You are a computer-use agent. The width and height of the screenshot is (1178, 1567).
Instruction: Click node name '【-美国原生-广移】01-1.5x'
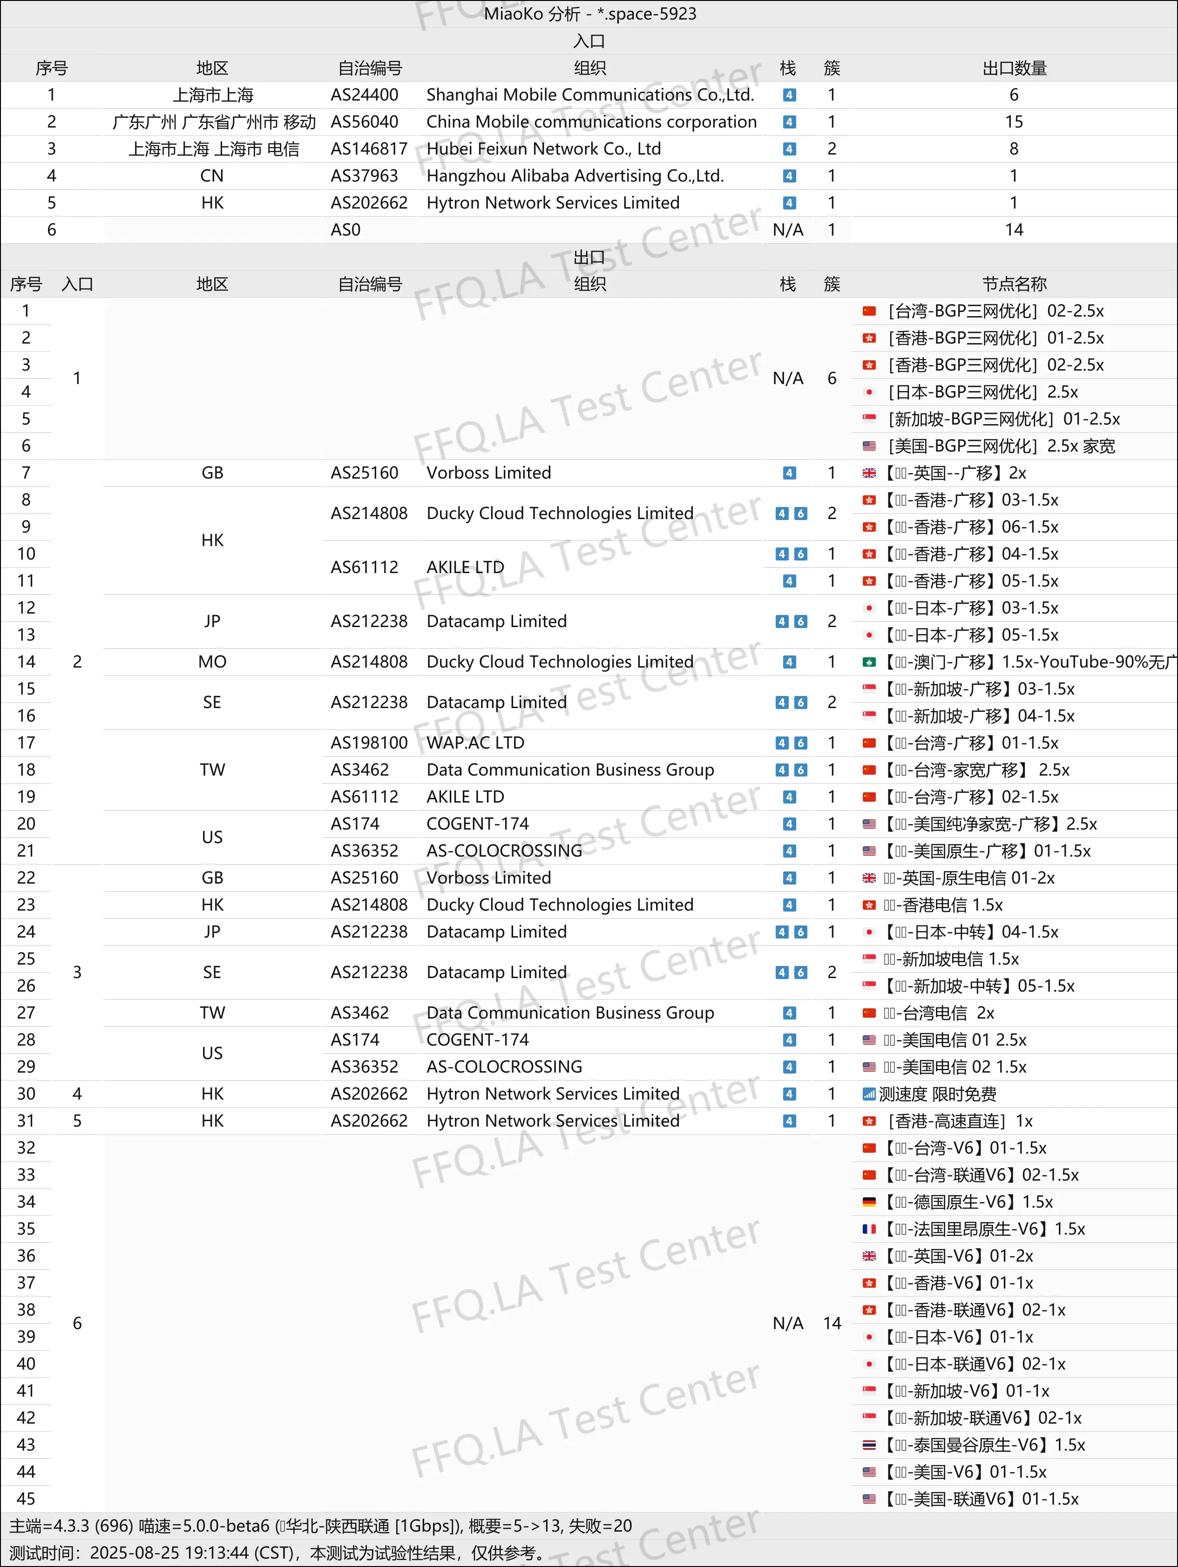pos(986,851)
